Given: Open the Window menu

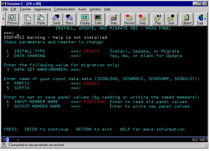Looking at the screenshot, I should [95, 9].
